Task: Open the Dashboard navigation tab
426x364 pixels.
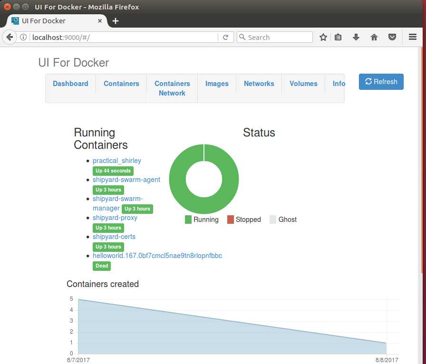Action: click(x=70, y=84)
